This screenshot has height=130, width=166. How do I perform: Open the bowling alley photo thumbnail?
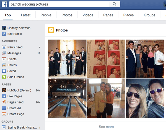(67, 98)
